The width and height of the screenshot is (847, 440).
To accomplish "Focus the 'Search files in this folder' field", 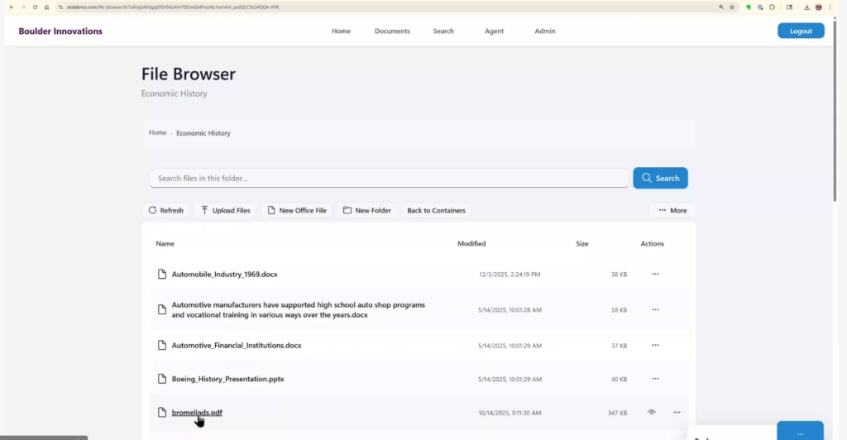I will (x=389, y=179).
